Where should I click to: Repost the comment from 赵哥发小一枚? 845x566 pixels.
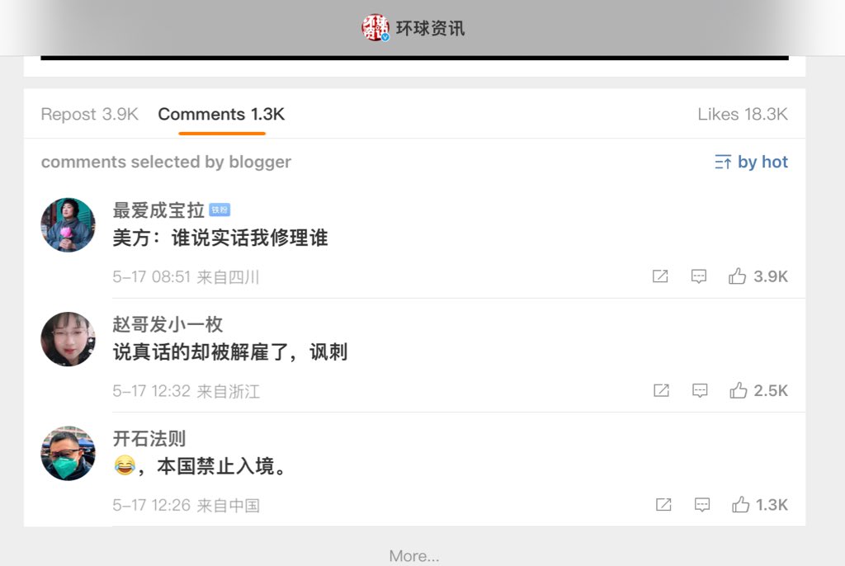(x=661, y=390)
